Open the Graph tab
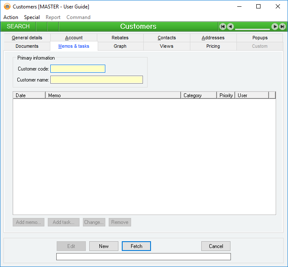Screen dimensions: 288x267 [x=120, y=46]
